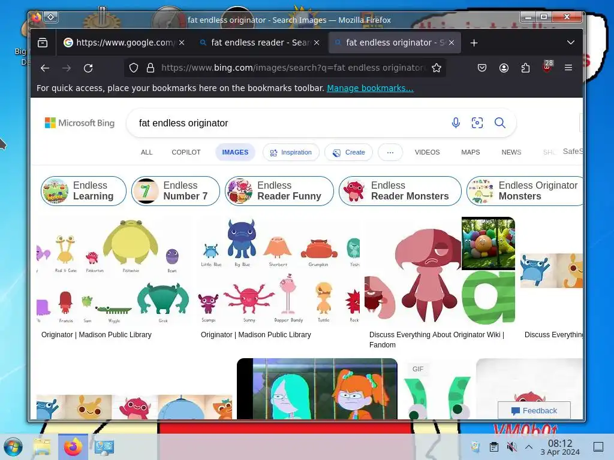This screenshot has width=614, height=460.
Task: Open a new tab with the plus button
Action: pos(474,43)
